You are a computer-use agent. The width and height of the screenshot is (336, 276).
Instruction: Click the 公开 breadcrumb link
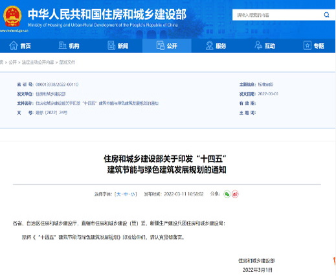[x=13, y=62]
